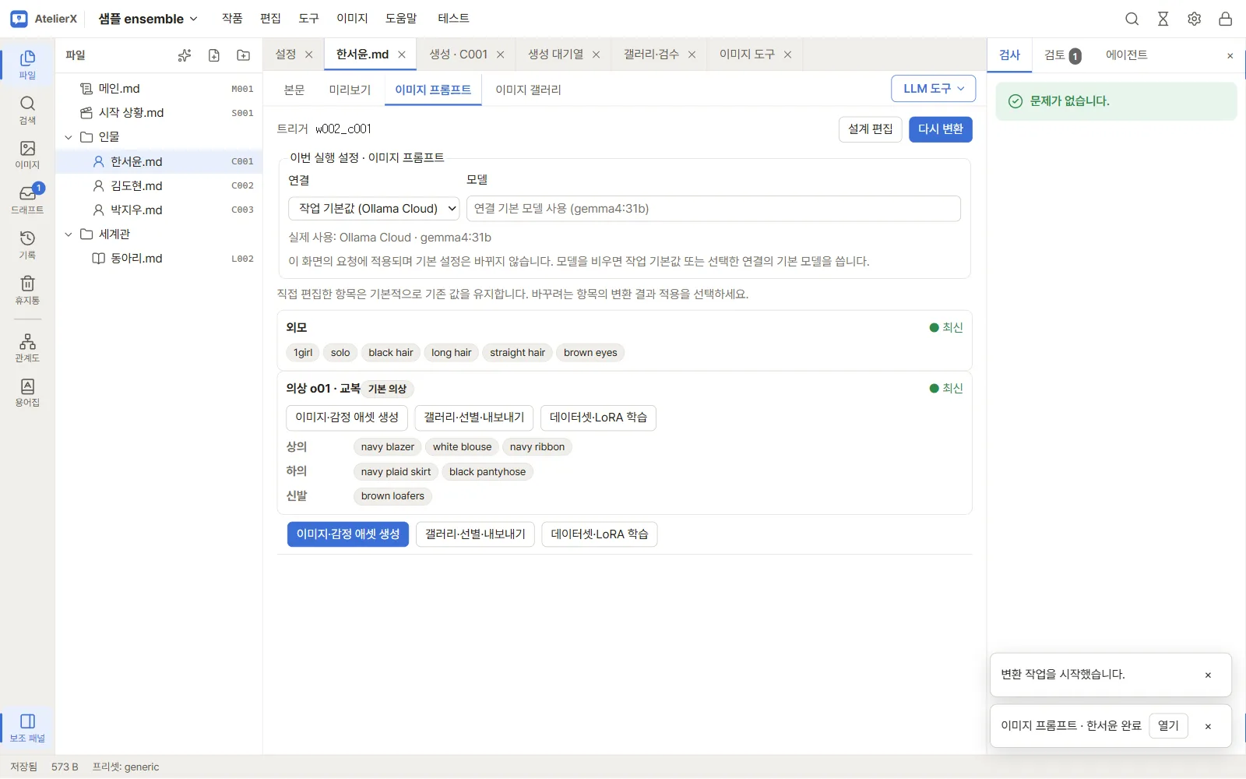Open the 관계도 relationship diagram
This screenshot has height=779, width=1246.
click(x=27, y=347)
